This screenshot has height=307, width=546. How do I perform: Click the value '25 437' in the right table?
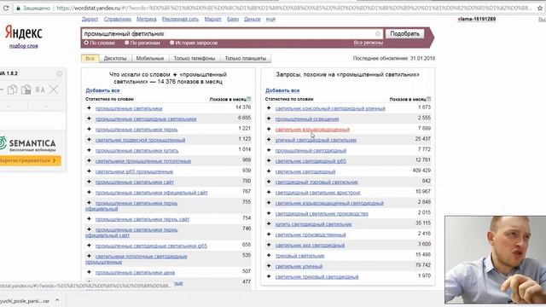423,139
